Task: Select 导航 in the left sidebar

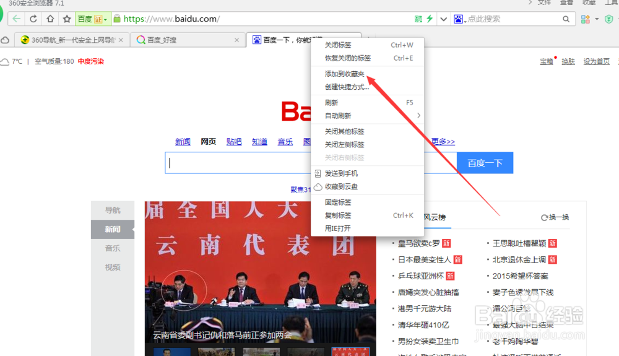Action: tap(113, 210)
